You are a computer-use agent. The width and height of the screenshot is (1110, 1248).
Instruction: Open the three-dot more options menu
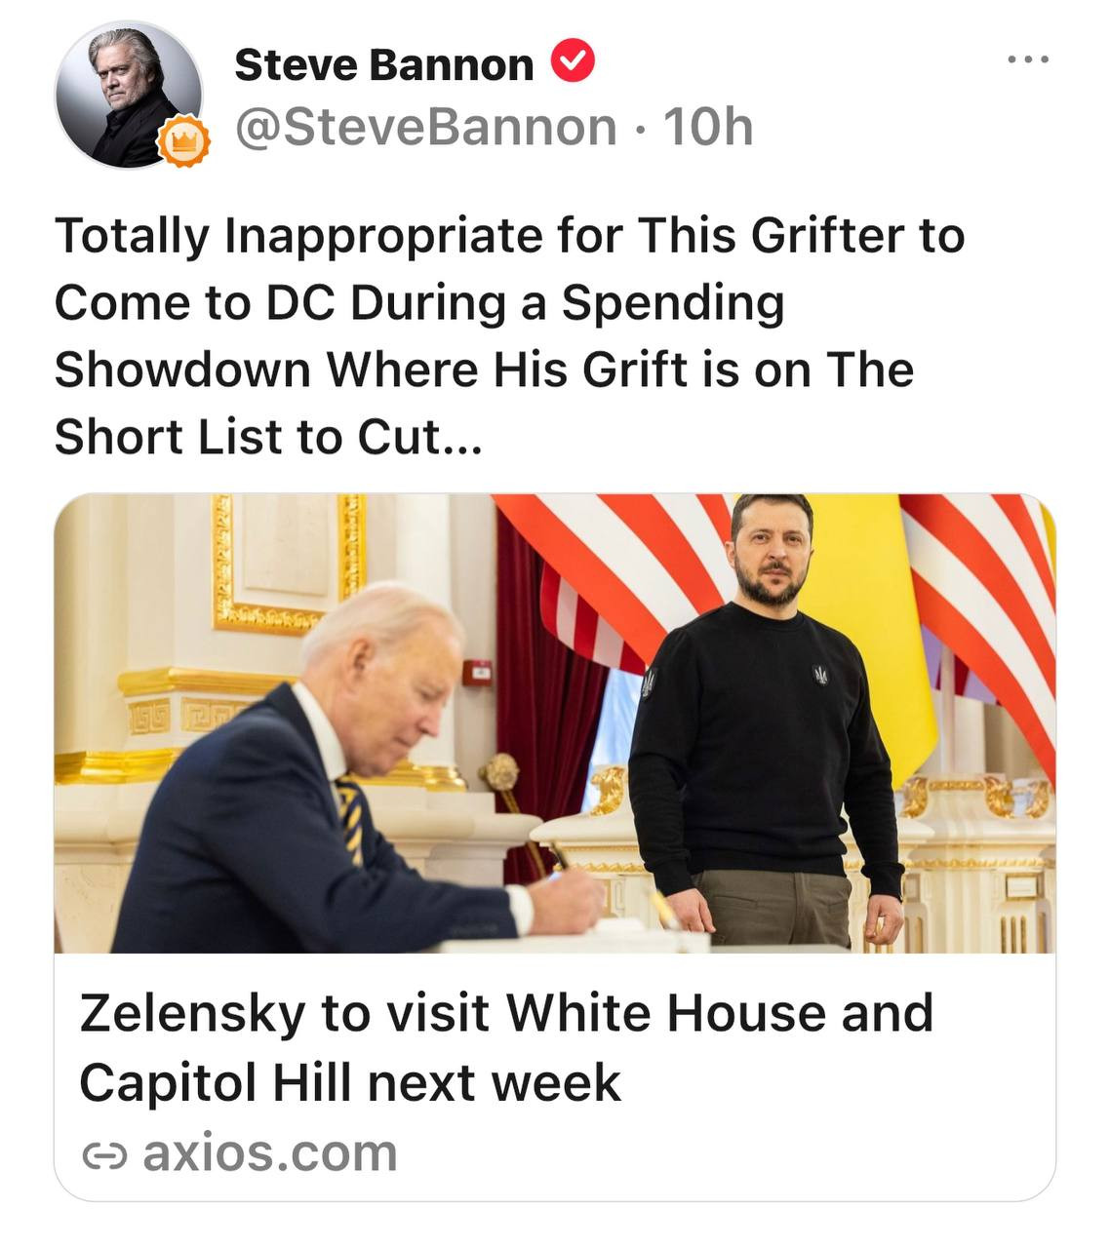tap(1028, 60)
